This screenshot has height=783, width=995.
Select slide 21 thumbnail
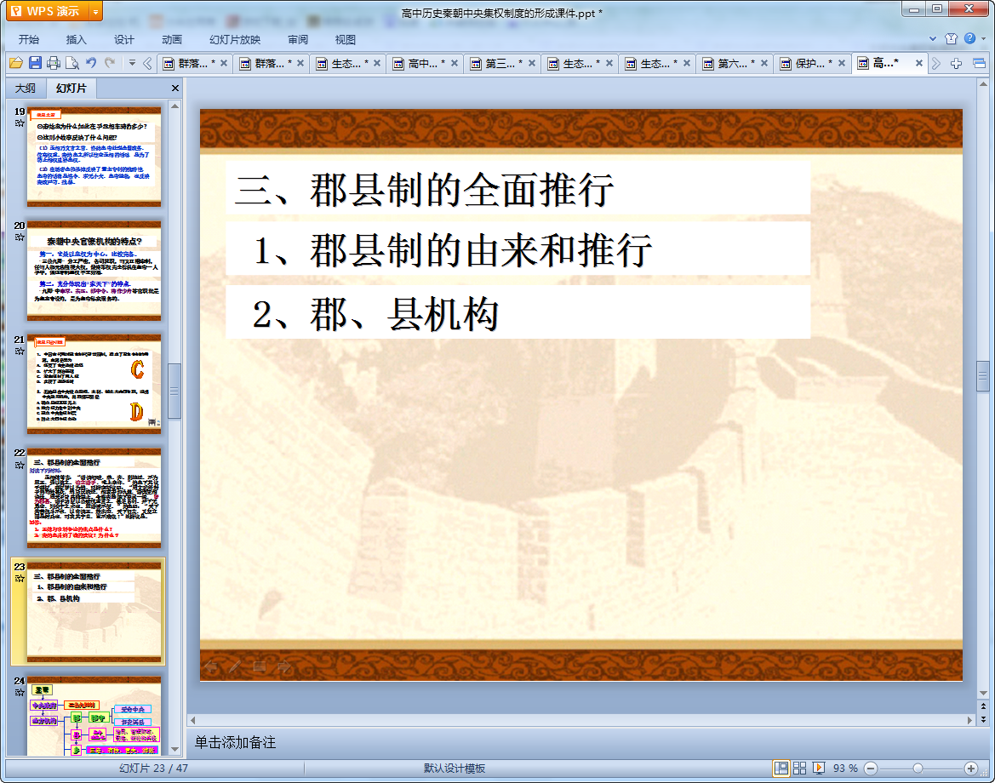[x=94, y=384]
